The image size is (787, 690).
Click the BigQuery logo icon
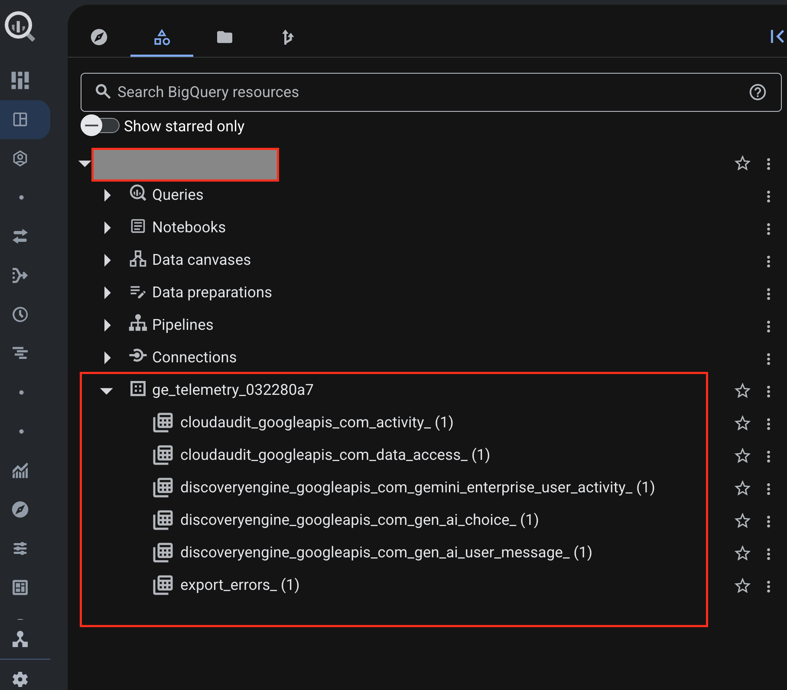click(x=20, y=26)
